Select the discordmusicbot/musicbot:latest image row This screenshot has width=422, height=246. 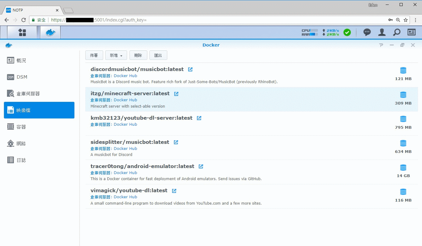[x=252, y=75]
